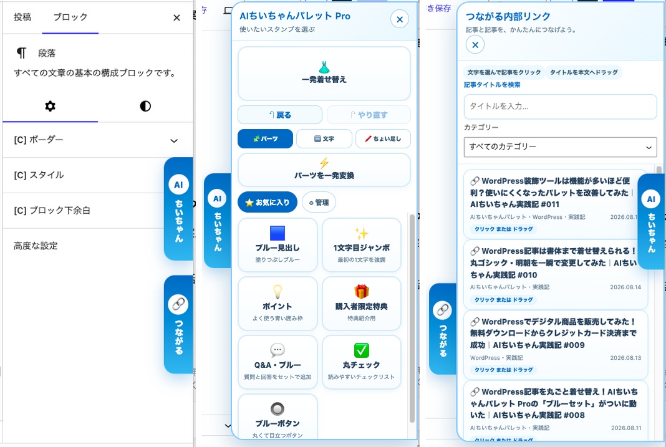The image size is (666, 447).
Task: Click the AIちいちゃん tab beside the palette
Action: [x=218, y=220]
